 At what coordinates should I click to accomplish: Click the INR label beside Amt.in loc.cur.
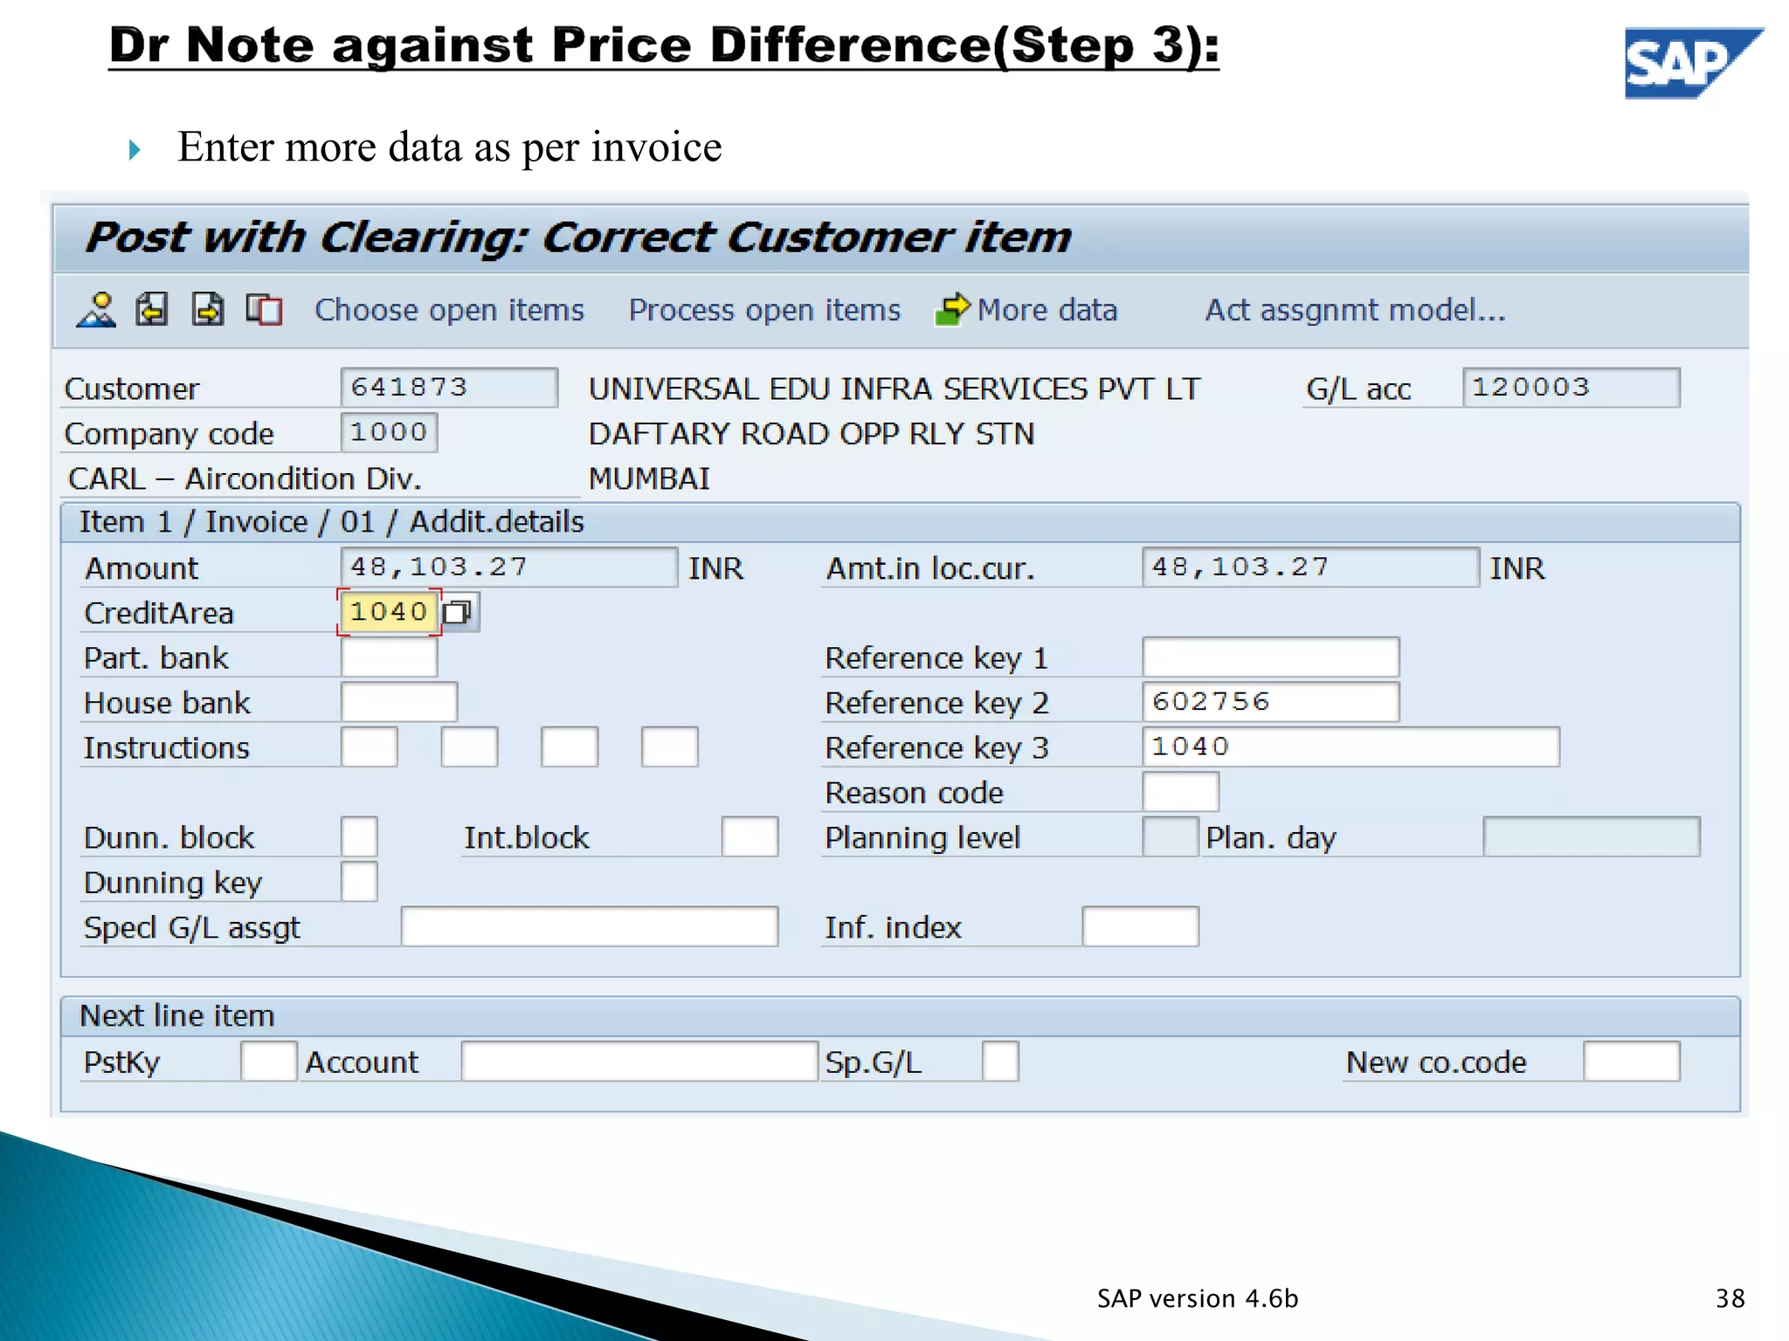(x=1516, y=569)
